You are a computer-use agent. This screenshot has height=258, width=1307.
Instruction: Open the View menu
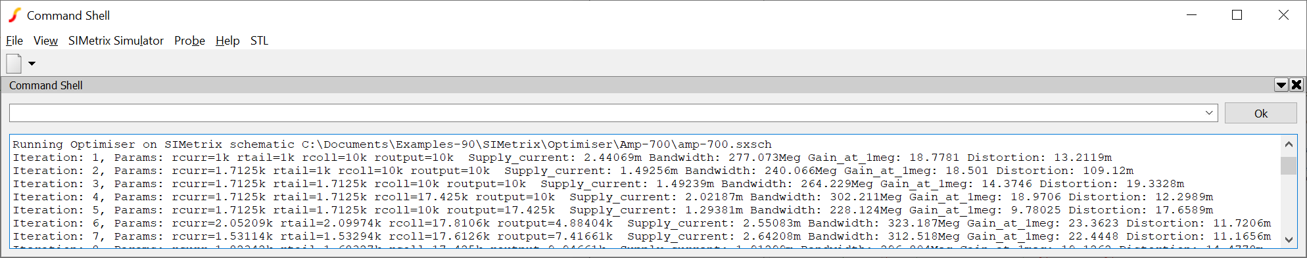45,41
